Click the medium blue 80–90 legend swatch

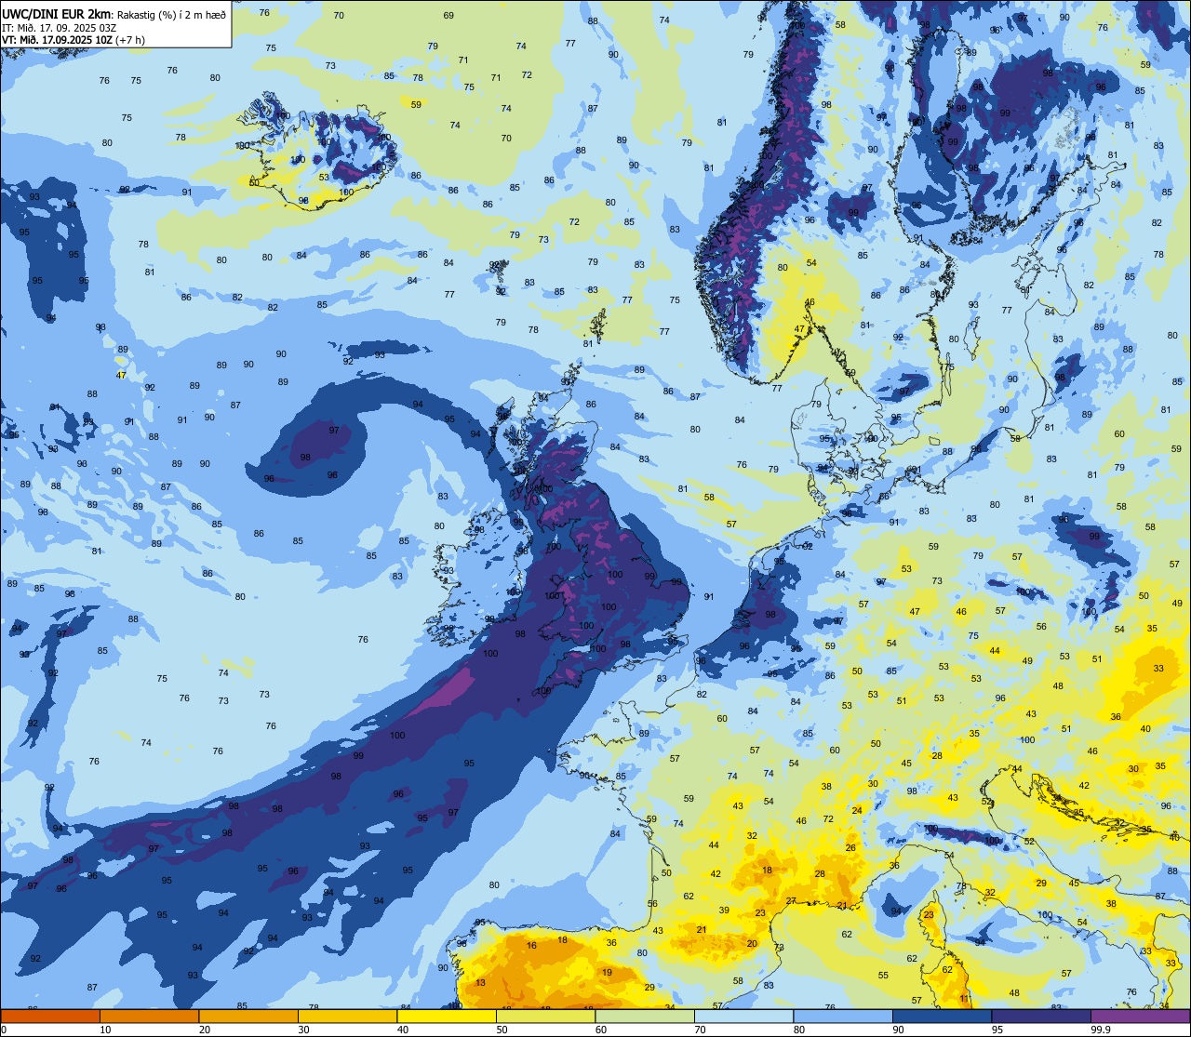coord(843,1016)
